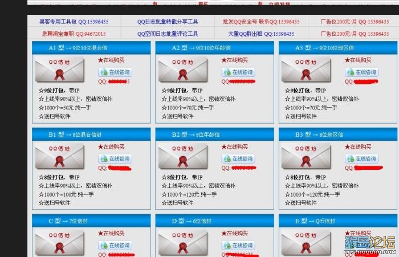399x257 pixels.
Task: Open 批发QQ安全号 ad link
Action: coord(261,22)
